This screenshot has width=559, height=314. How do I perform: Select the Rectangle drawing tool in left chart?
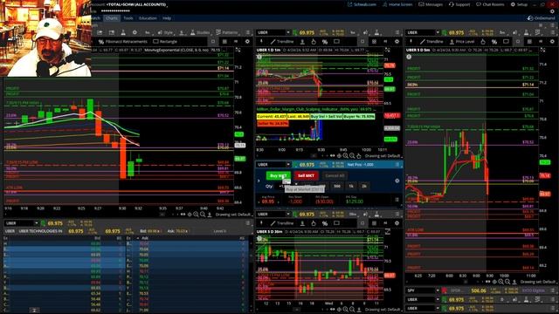pos(165,42)
